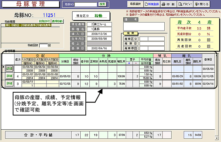Click the 廃棄日 input field
Screen dimensions: 221x142
[152, 44]
